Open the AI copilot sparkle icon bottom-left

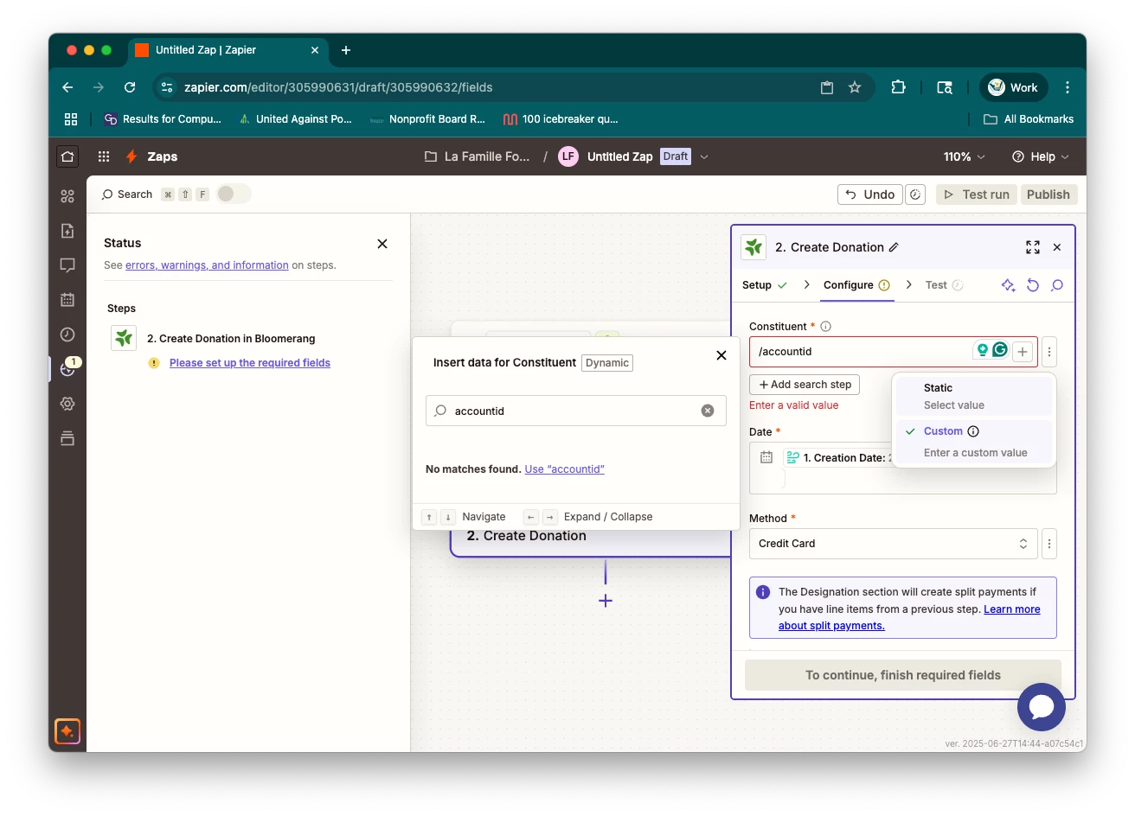(x=67, y=731)
